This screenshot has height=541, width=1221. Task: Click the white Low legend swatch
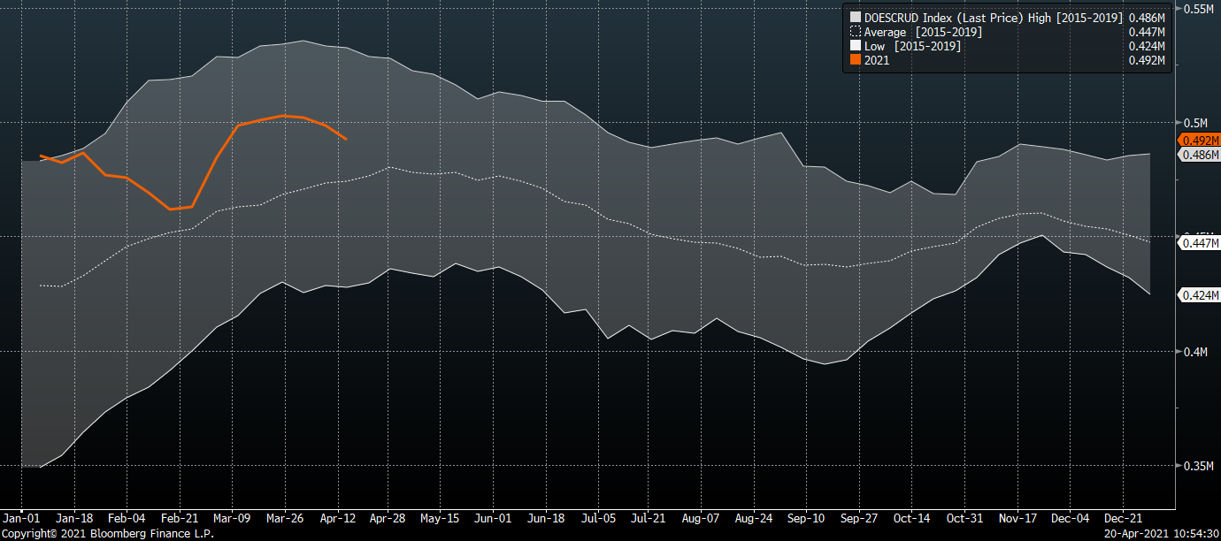855,46
